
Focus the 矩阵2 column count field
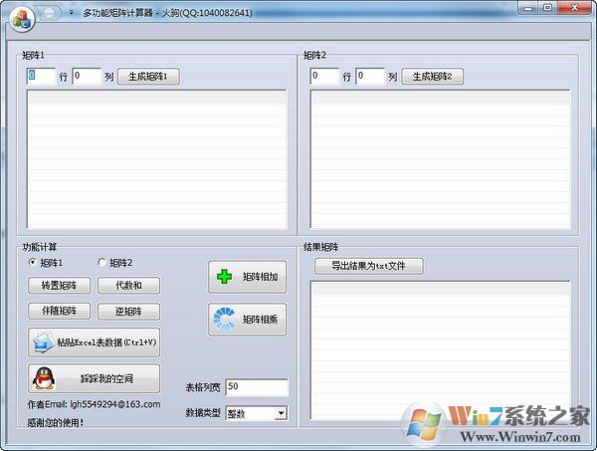370,76
